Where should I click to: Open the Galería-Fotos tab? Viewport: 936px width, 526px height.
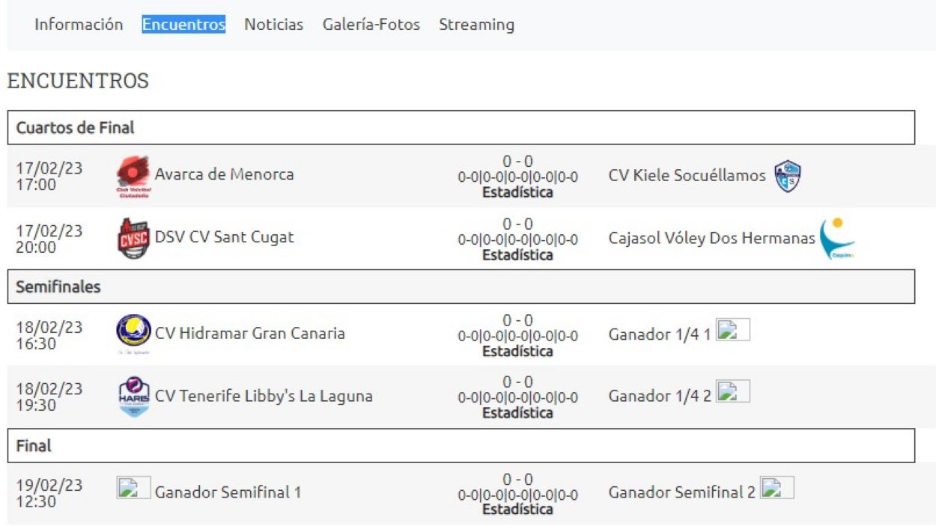pos(371,25)
